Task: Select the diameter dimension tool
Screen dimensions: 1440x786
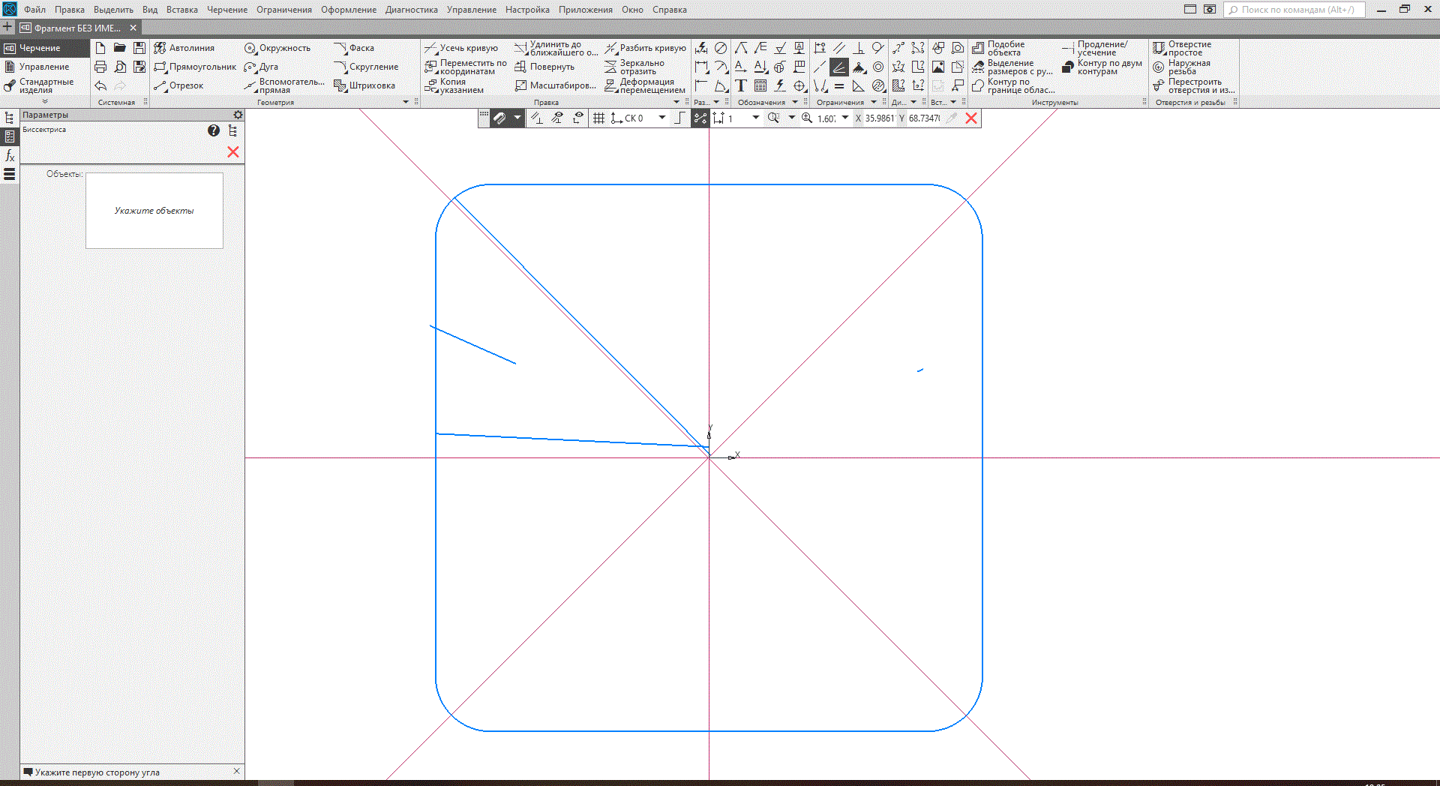Action: coord(721,48)
